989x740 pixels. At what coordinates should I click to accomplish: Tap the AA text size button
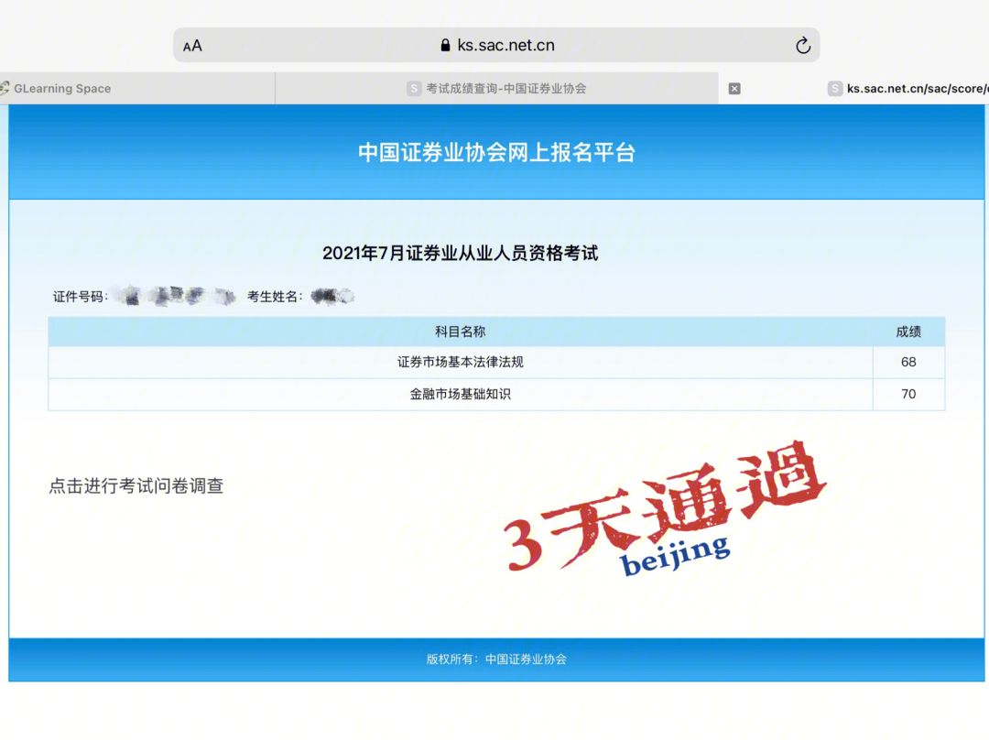(192, 46)
